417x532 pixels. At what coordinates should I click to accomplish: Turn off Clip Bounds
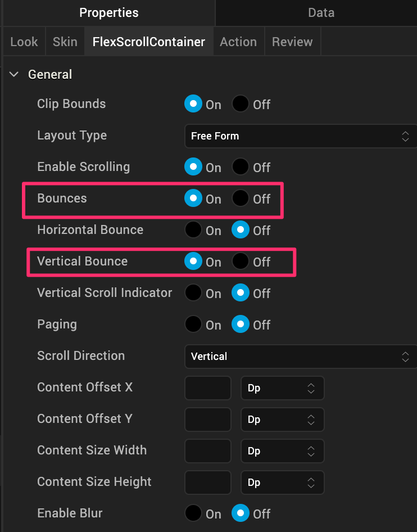click(x=240, y=103)
